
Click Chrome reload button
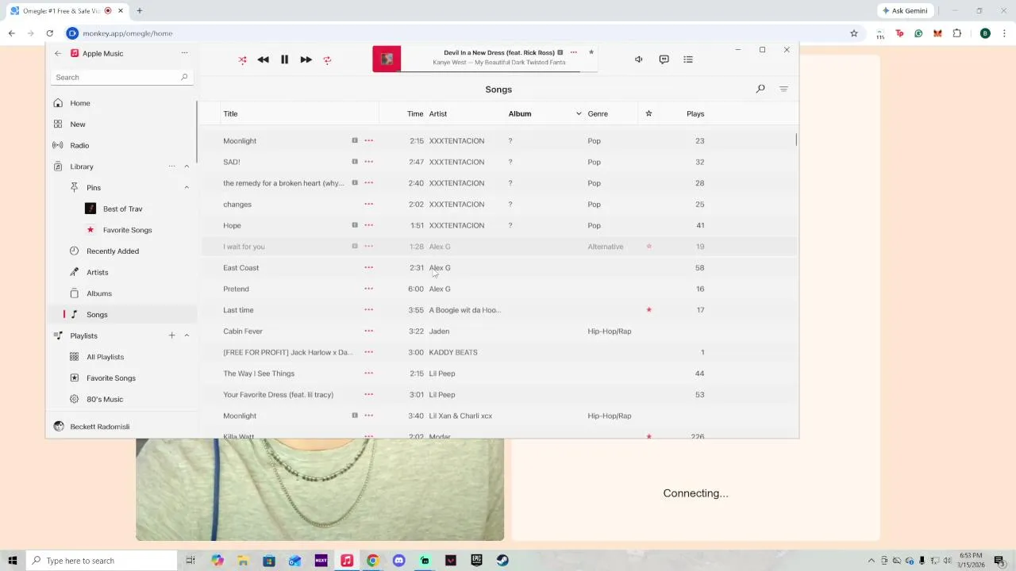[49, 33]
